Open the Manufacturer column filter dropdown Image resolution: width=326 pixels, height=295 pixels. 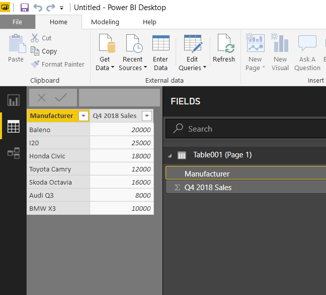point(84,115)
